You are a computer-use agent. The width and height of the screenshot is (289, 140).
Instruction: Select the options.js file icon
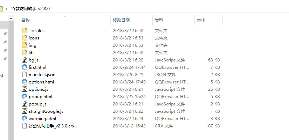point(25,89)
